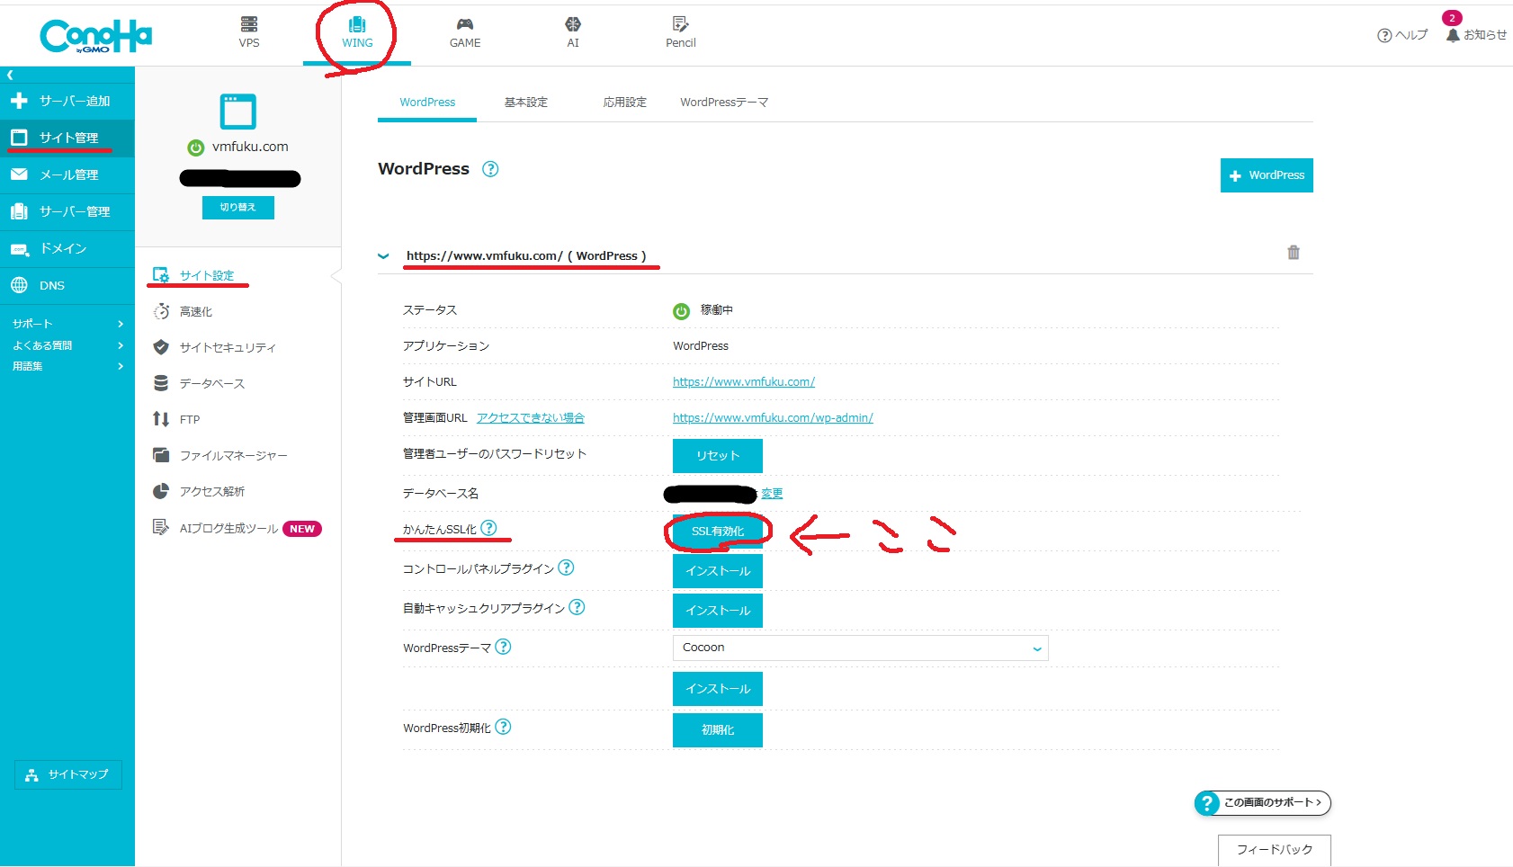Click the ConoHa logo
Viewport: 1513px width, 867px height.
click(96, 36)
